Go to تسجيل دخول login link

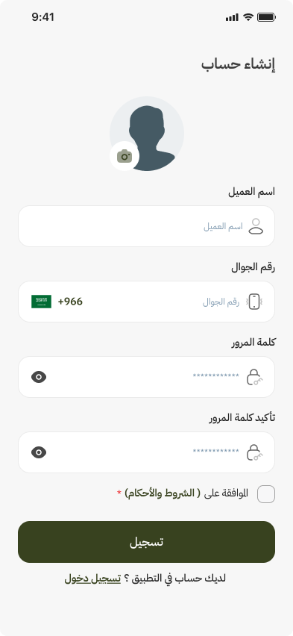92,579
